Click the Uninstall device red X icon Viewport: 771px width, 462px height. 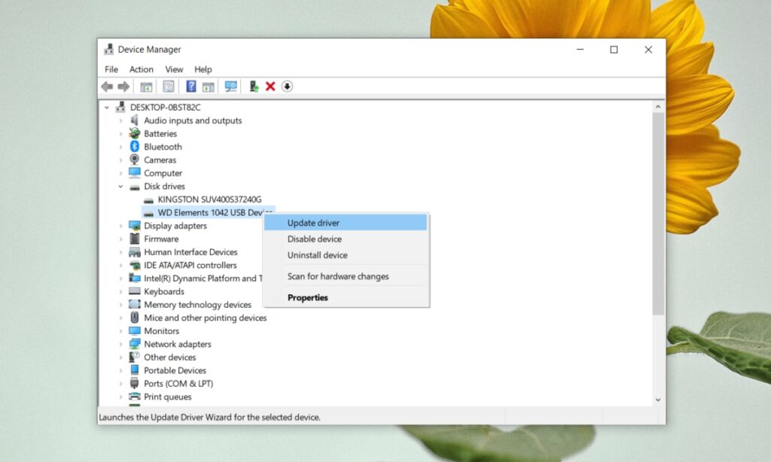point(270,87)
